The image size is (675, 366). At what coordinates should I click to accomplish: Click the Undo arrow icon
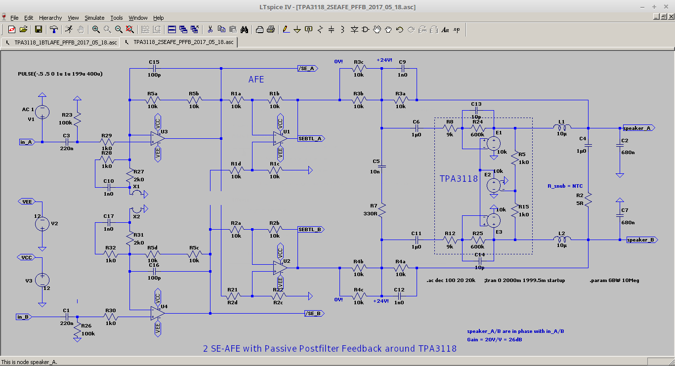(400, 30)
